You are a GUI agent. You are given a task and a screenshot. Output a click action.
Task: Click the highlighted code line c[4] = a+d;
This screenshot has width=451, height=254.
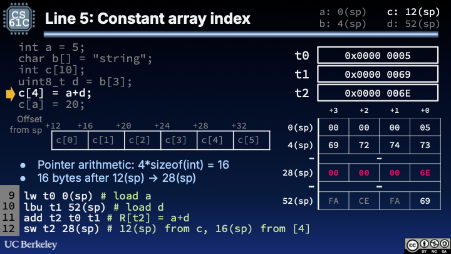tap(55, 93)
